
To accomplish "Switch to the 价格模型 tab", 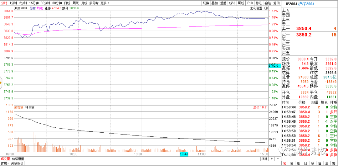I will pyautogui.click(x=18, y=159).
